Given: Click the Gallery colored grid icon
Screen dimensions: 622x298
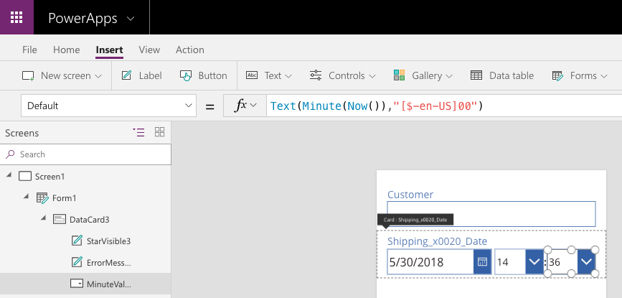Looking at the screenshot, I should click(x=399, y=75).
